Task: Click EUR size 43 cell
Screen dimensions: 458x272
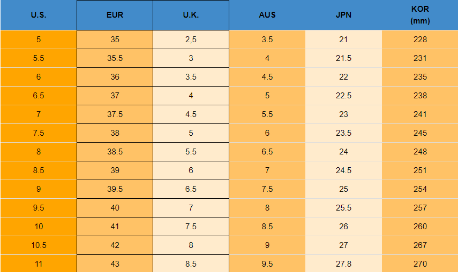Action: 115,264
